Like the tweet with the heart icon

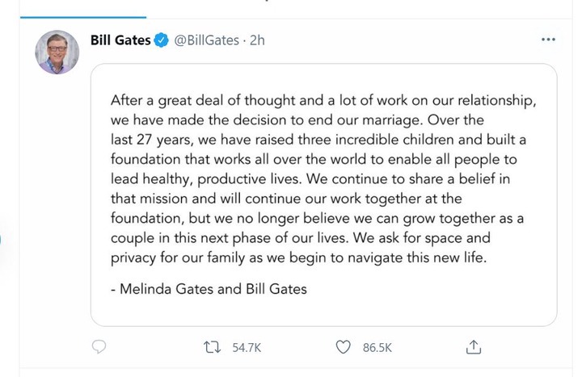tap(343, 347)
